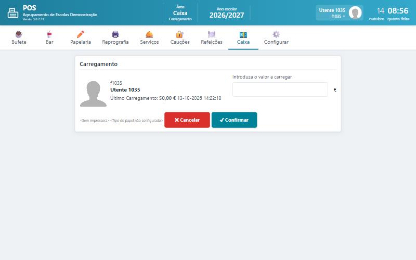Switch to the Reprografia tab label
416x260 pixels.
(115, 42)
